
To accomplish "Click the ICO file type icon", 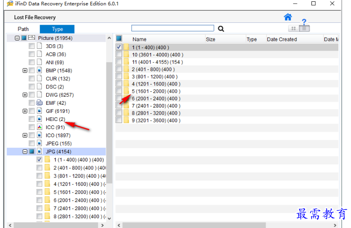I will (40, 135).
